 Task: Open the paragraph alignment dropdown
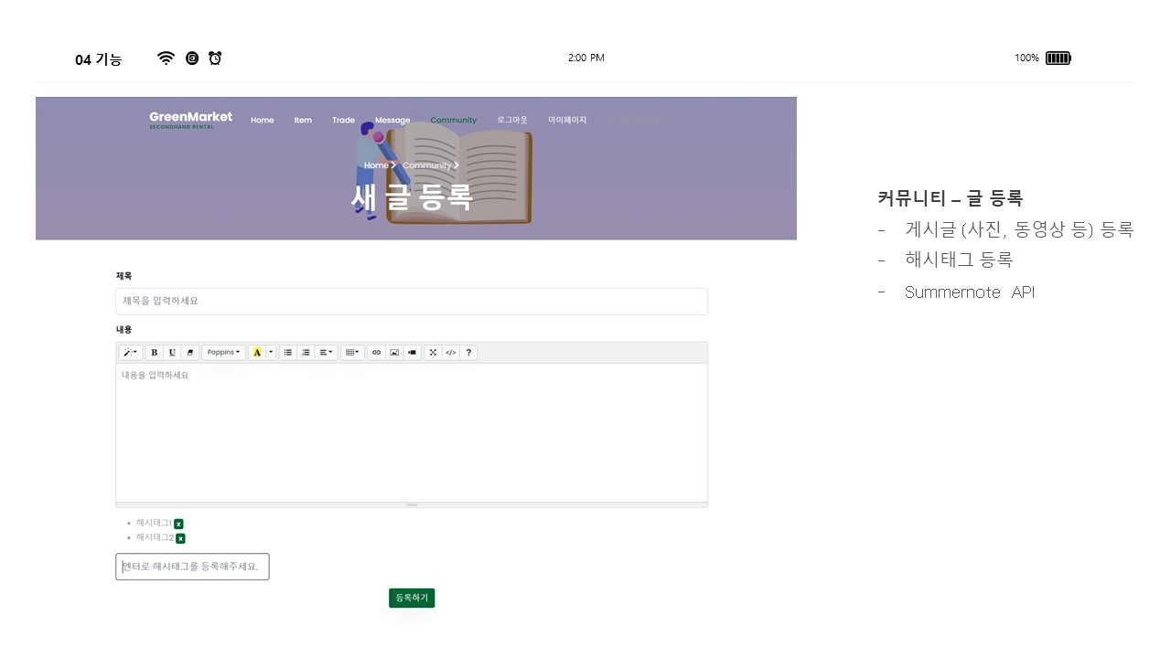coord(325,352)
